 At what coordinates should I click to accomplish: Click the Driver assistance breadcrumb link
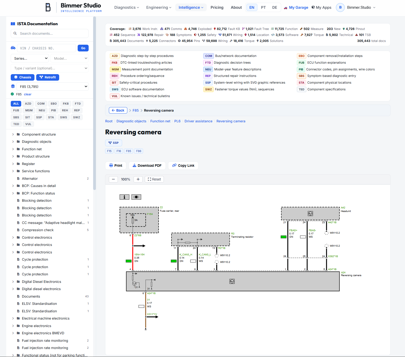(199, 121)
